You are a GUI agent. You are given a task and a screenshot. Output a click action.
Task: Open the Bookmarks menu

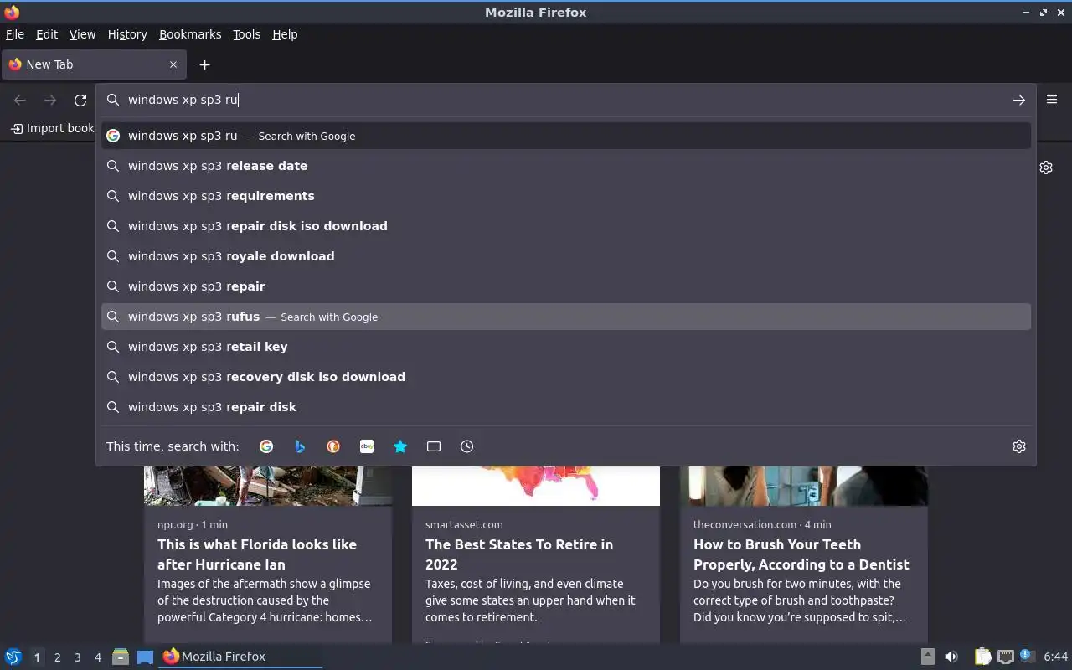(190, 34)
